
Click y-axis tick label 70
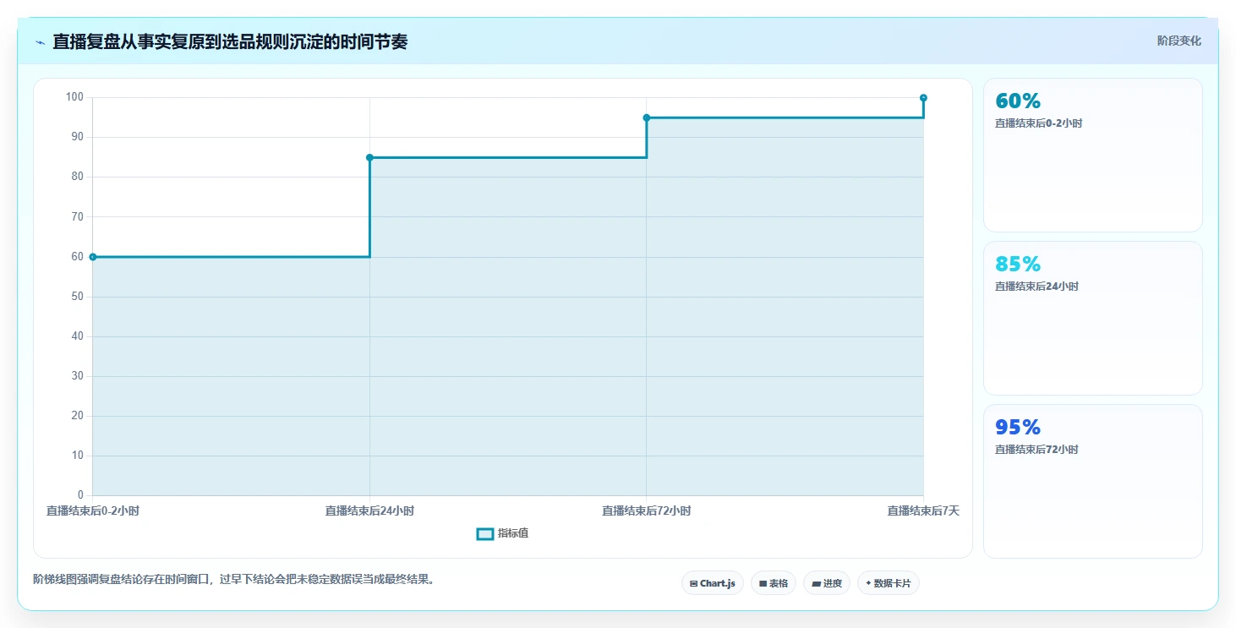pyautogui.click(x=78, y=217)
